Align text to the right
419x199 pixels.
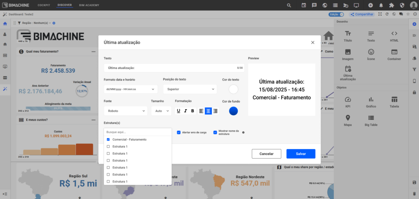coord(215,111)
